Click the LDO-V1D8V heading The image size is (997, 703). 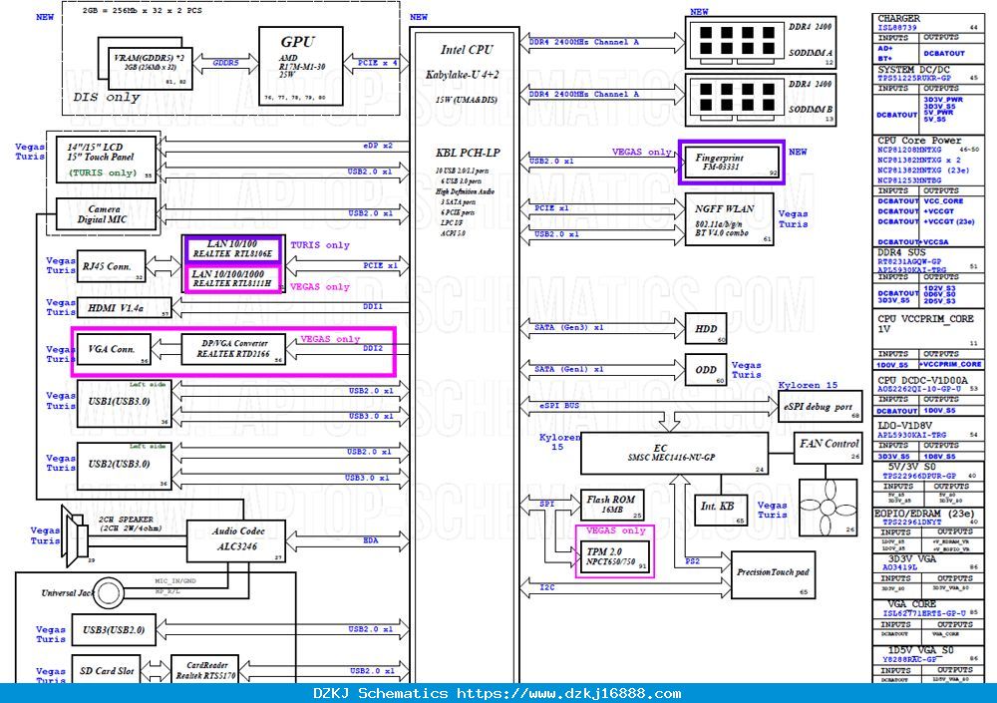[x=905, y=425]
